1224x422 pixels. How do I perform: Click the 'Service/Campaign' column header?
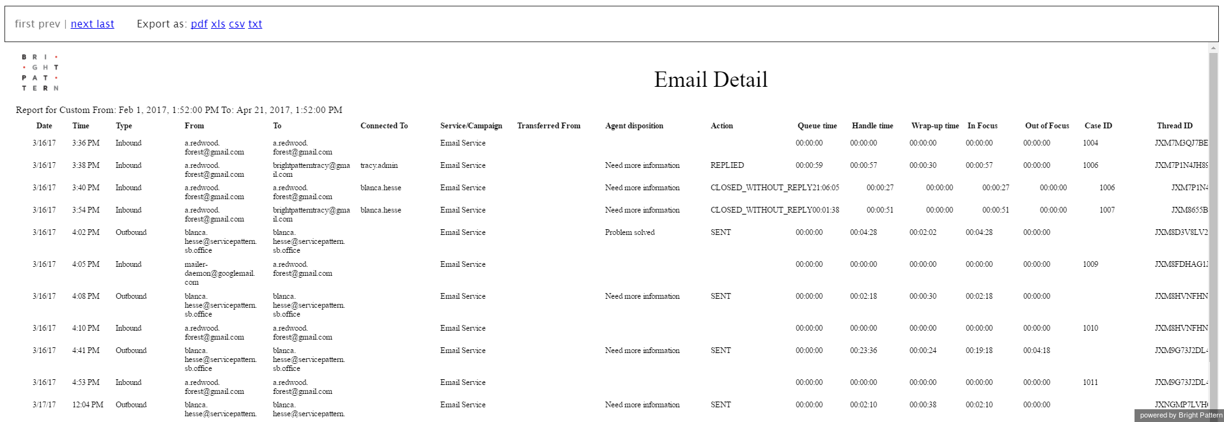(471, 126)
